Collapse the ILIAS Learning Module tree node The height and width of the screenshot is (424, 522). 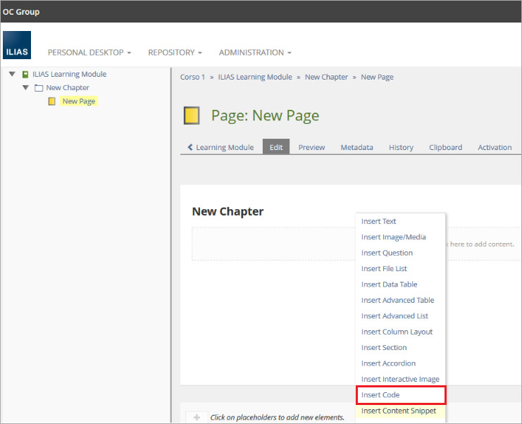click(x=12, y=74)
